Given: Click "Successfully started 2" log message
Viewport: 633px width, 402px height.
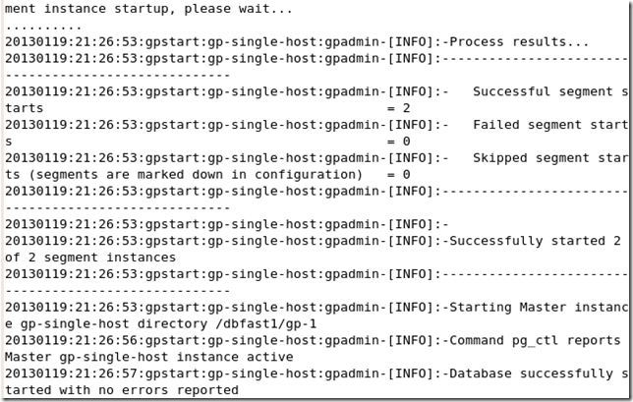Looking at the screenshot, I should [535, 241].
